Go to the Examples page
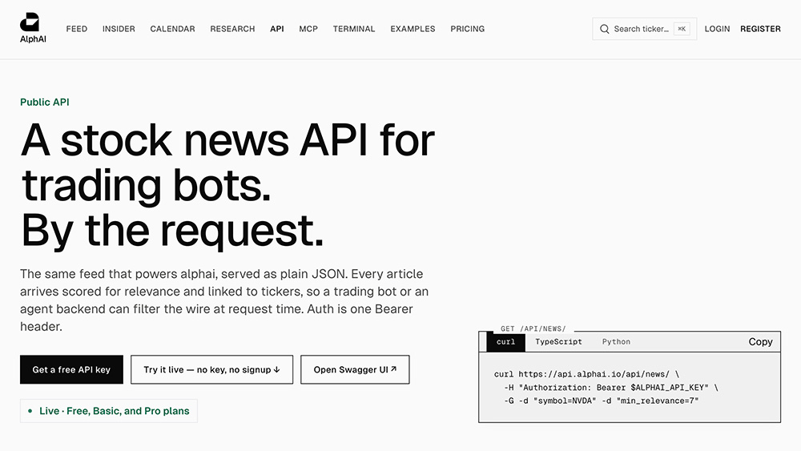This screenshot has height=451, width=801. pos(413,29)
